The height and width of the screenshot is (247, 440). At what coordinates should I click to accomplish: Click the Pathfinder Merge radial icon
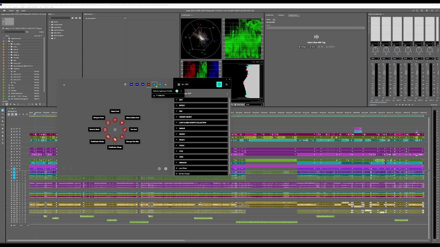(115, 139)
